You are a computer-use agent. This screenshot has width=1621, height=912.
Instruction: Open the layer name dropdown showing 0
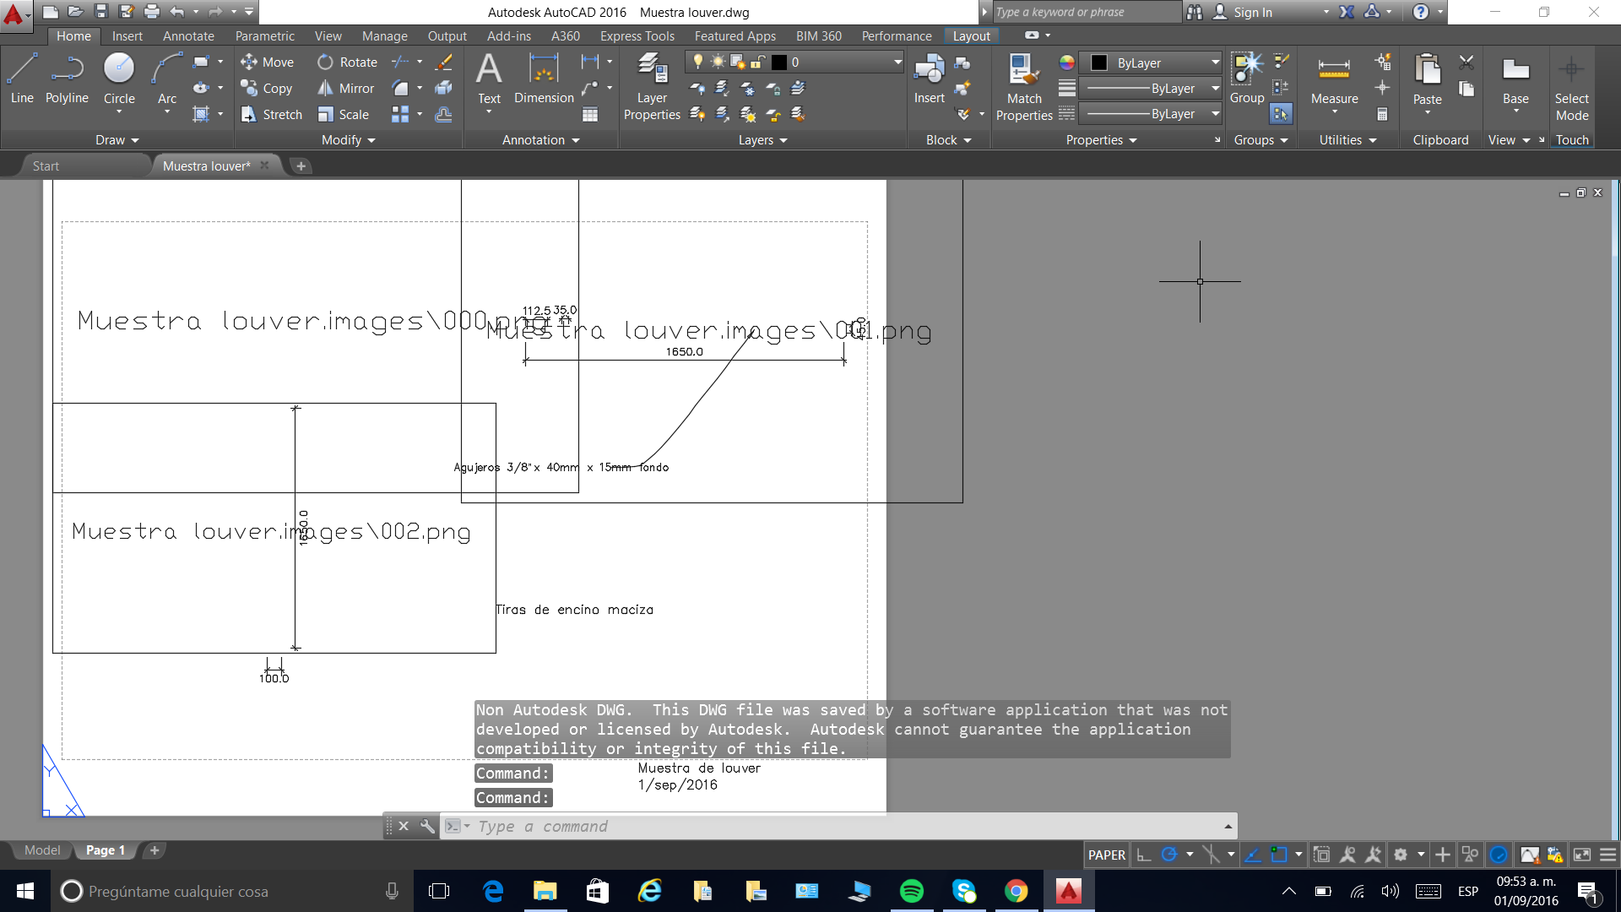[x=844, y=62]
